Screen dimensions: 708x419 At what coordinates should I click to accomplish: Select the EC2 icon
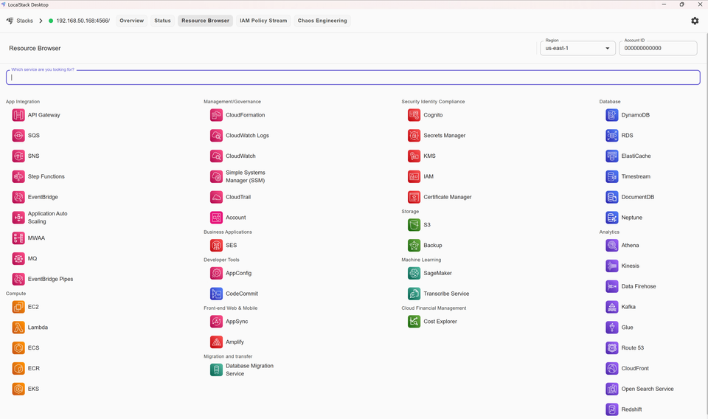18,307
